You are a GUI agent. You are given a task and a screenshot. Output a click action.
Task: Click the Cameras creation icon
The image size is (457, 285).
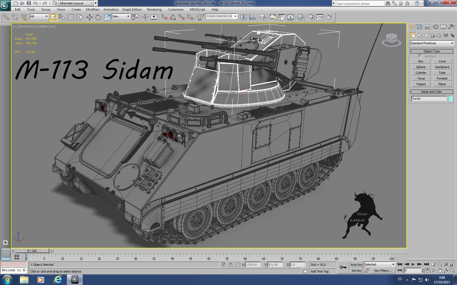[x=432, y=36]
